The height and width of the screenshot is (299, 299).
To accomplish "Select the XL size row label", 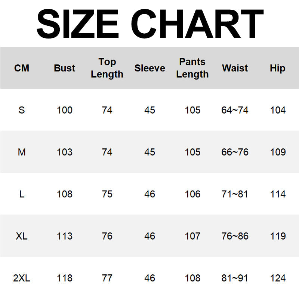I will 22,236.
